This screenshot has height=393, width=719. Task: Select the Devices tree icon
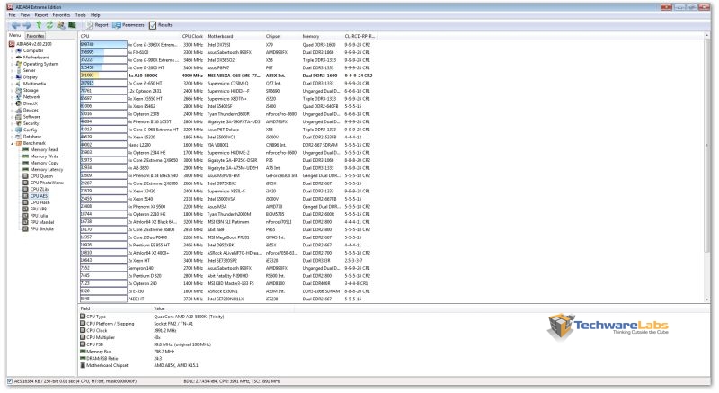tap(19, 110)
